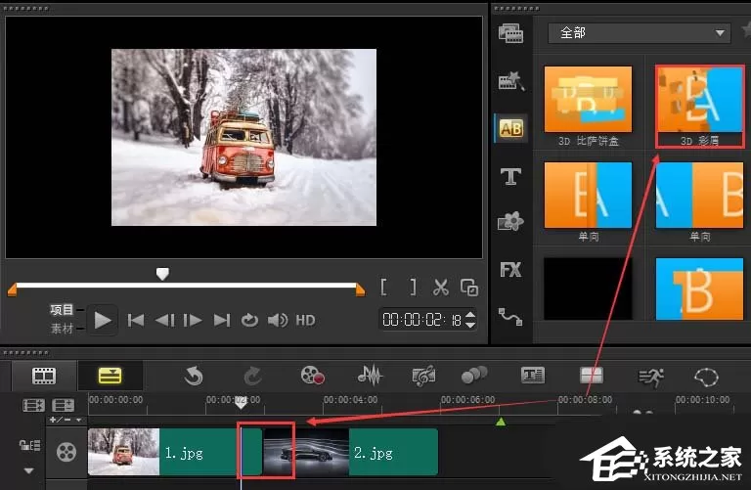
Task: Select the 3D 彩屑 transition thumbnail
Action: tap(700, 99)
